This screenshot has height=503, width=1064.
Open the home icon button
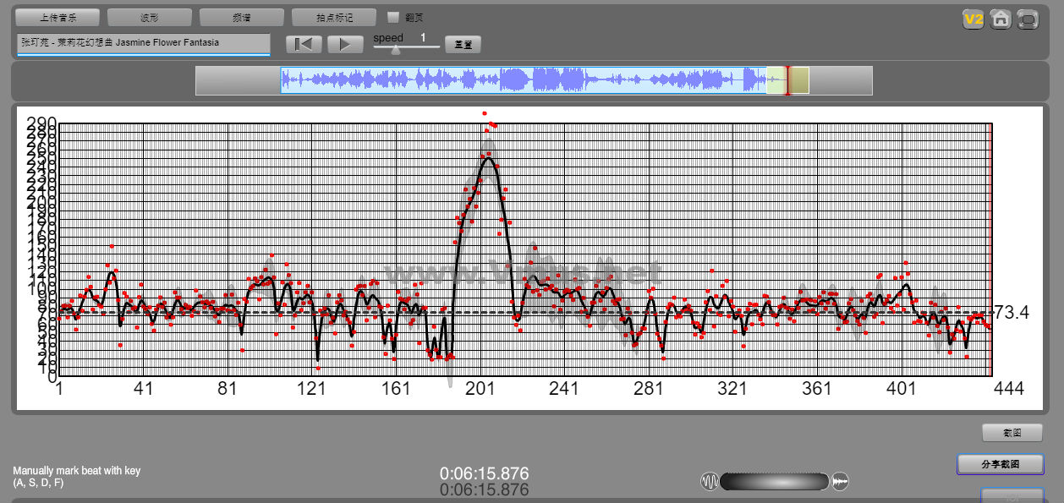pos(1001,19)
